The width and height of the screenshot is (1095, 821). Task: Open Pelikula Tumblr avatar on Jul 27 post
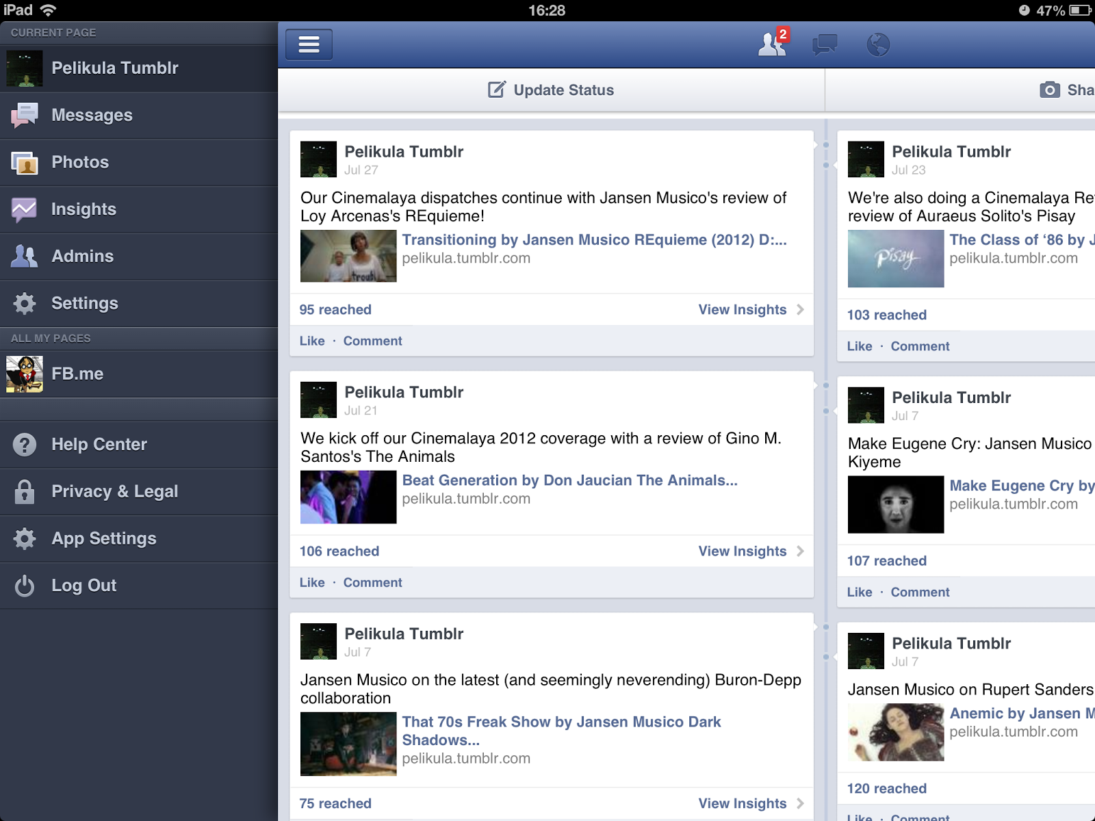[x=318, y=159]
